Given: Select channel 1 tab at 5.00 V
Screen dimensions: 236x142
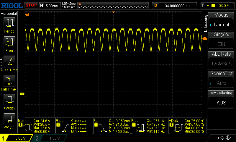Looking at the screenshot, I should pos(16,138).
